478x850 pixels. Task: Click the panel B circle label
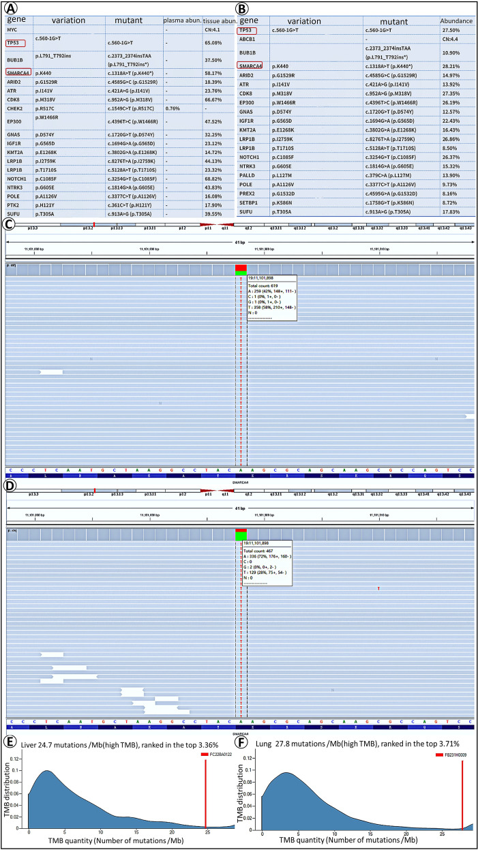pos(243,10)
